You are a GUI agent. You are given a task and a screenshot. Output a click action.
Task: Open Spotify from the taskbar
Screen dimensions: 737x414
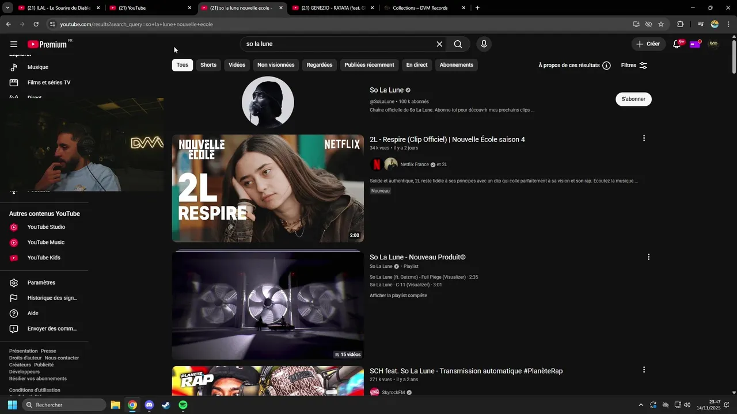[183, 405]
